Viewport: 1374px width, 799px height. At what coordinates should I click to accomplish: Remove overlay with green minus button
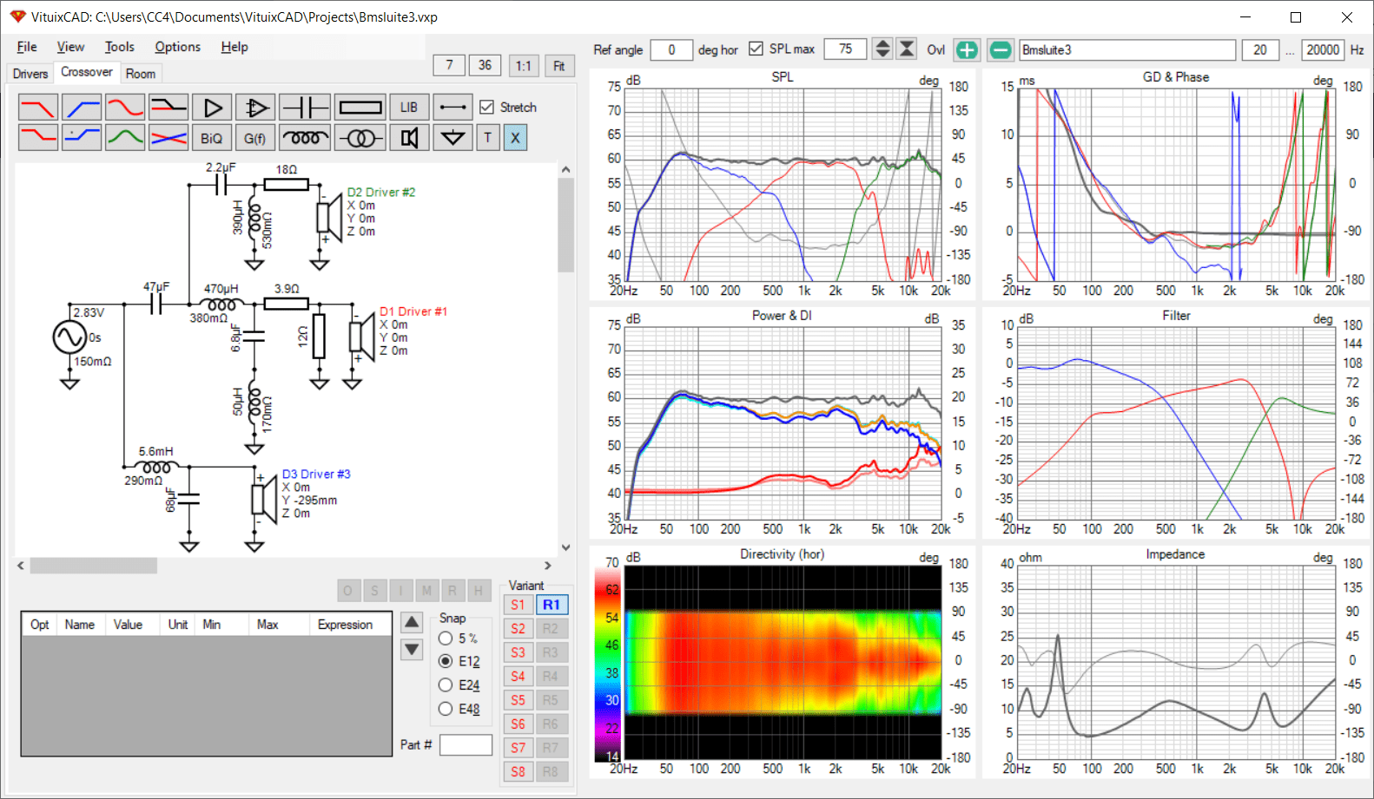pyautogui.click(x=1001, y=49)
